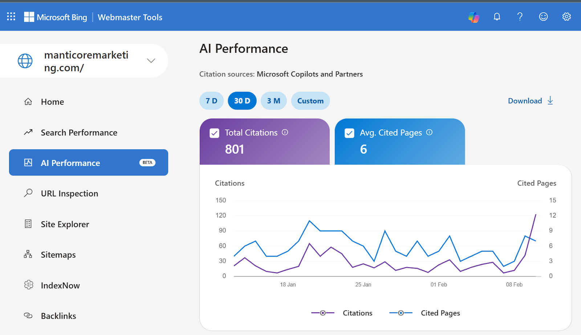Open Site Explorer page
The width and height of the screenshot is (581, 335).
coord(89,224)
